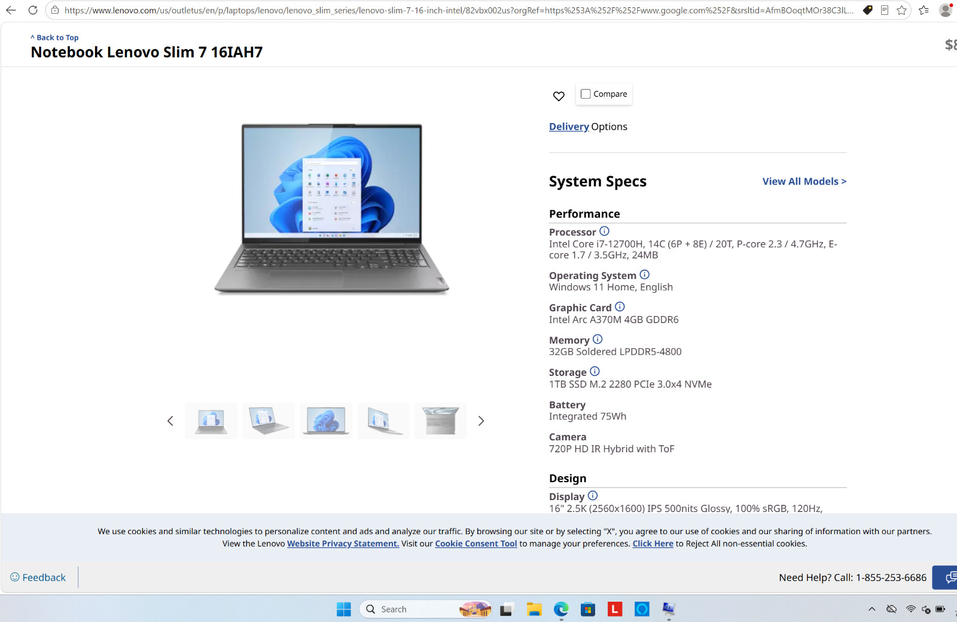Open the blue ring app in the taskbar
This screenshot has width=957, height=622.
(642, 609)
